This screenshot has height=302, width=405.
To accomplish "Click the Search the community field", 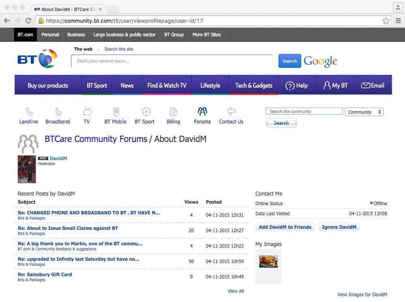I will pos(304,111).
